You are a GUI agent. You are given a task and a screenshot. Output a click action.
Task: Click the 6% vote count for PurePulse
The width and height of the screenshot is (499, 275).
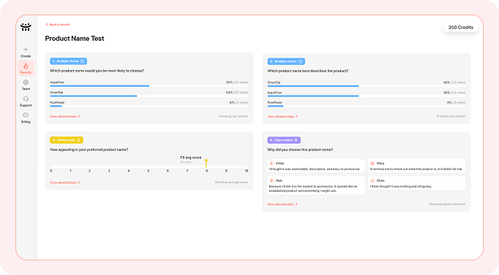pyautogui.click(x=239, y=102)
